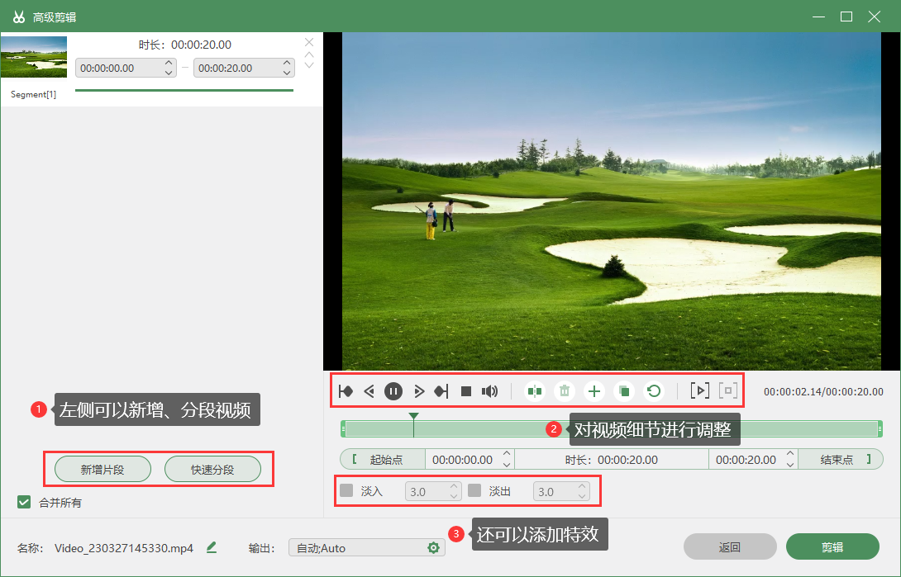Jump to the segment end point
The image size is (901, 577).
click(x=441, y=392)
